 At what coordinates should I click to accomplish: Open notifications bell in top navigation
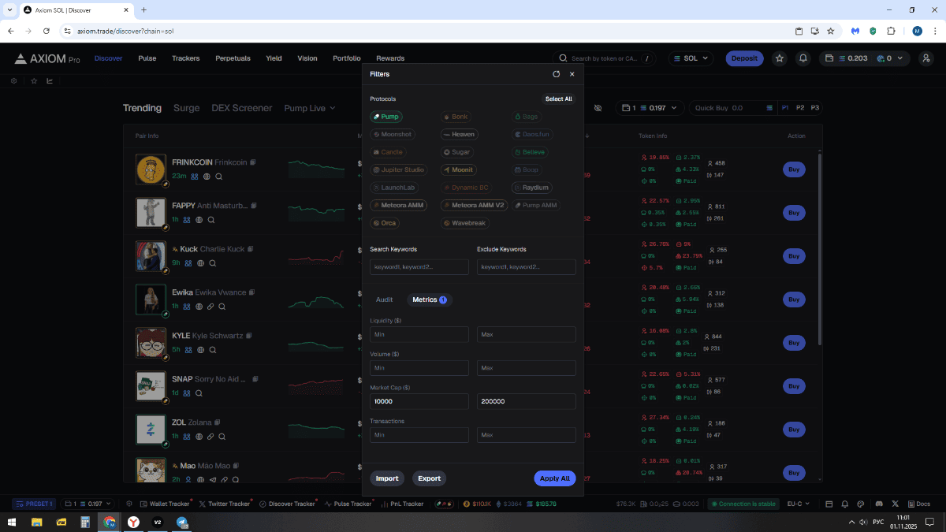(803, 58)
